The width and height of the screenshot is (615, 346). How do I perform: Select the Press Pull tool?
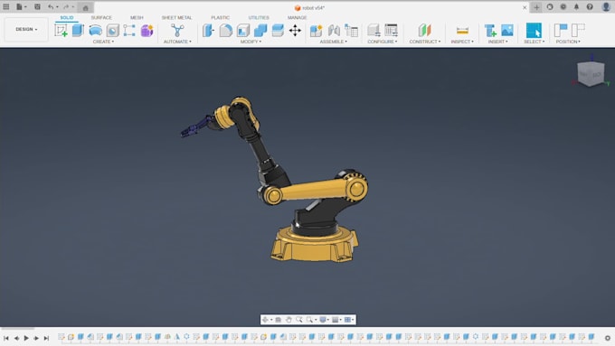[x=208, y=31]
